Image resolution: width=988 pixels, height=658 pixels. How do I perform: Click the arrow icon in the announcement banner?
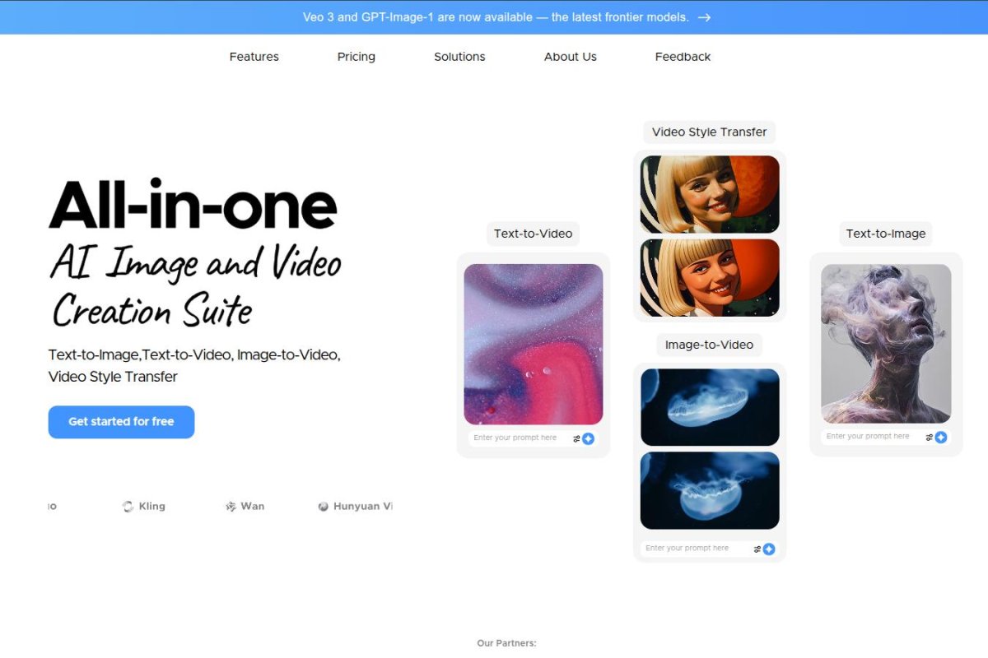[x=705, y=16]
